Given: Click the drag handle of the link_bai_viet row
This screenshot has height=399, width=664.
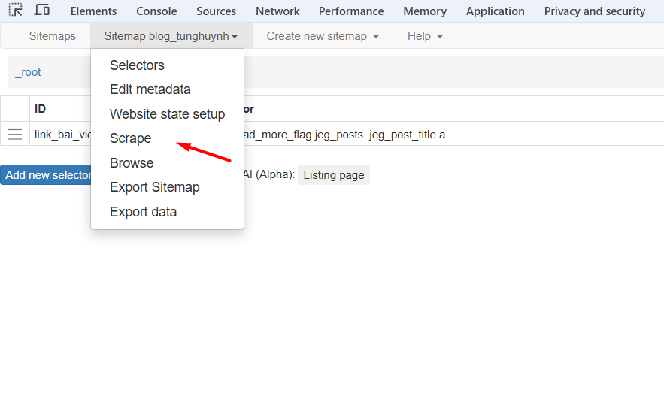Looking at the screenshot, I should (14, 135).
